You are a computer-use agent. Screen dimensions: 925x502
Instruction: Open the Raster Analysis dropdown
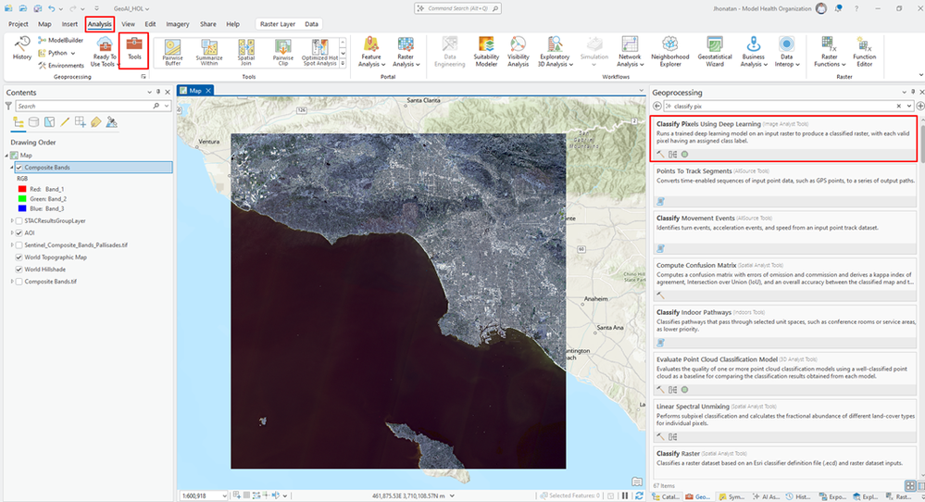point(406,51)
